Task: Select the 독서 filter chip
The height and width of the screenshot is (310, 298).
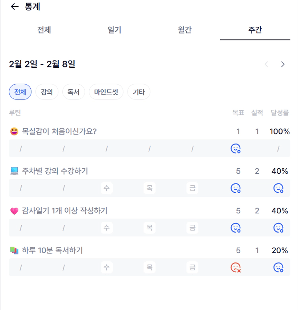Action: click(74, 92)
